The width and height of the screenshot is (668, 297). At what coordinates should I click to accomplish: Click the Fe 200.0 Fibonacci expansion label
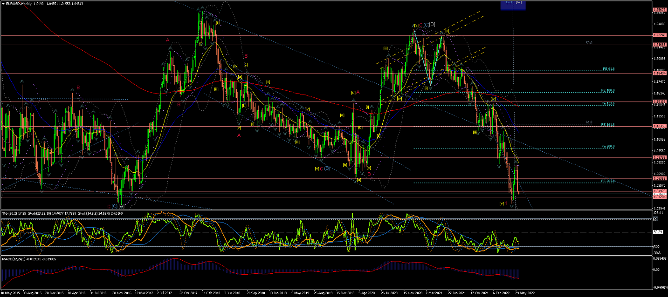click(608, 146)
